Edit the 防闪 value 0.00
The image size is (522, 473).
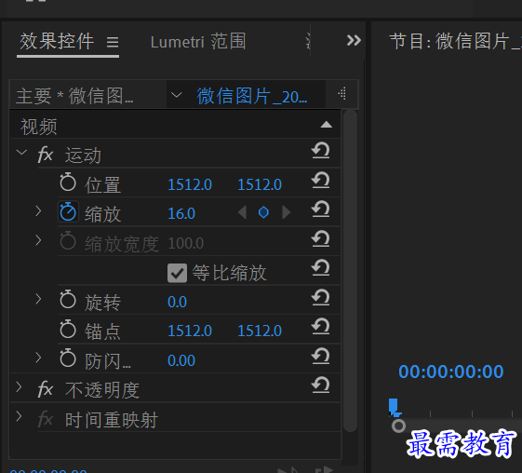pos(181,360)
